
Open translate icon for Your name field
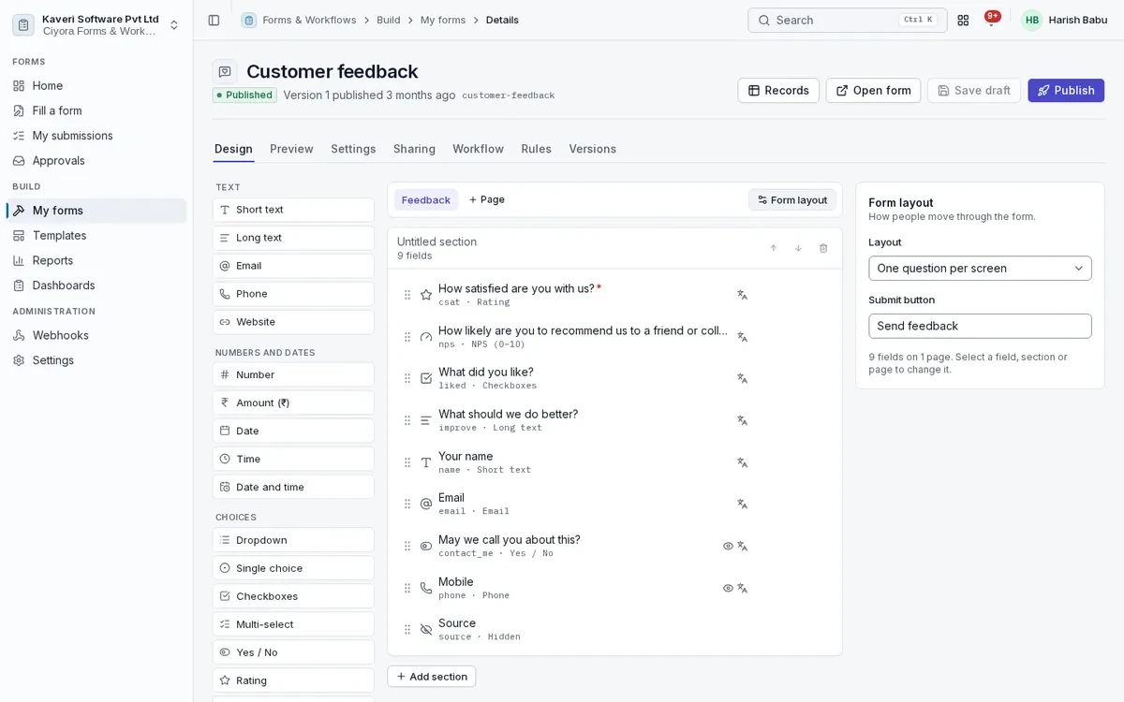pyautogui.click(x=742, y=462)
